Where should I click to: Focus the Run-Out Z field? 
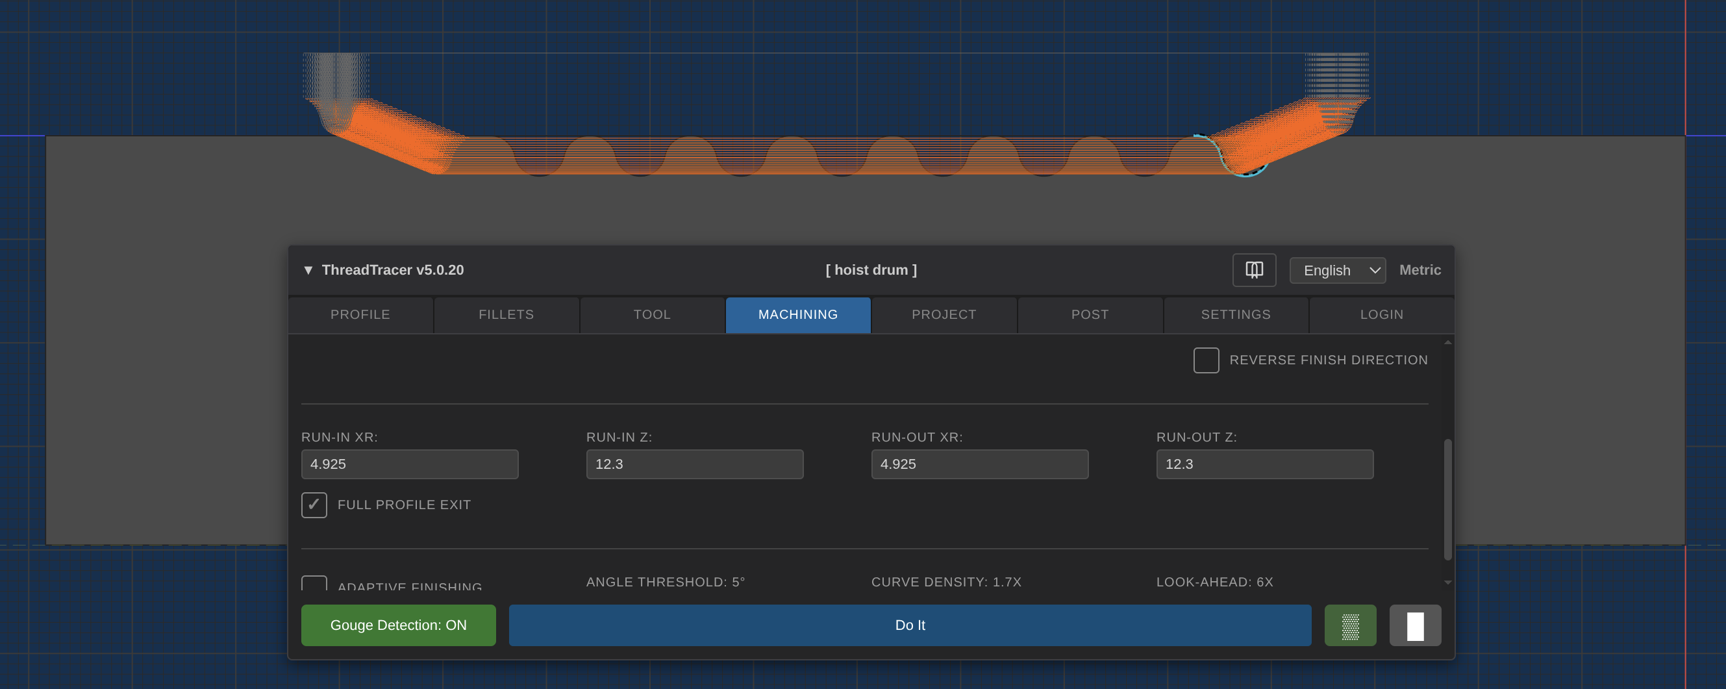point(1264,464)
